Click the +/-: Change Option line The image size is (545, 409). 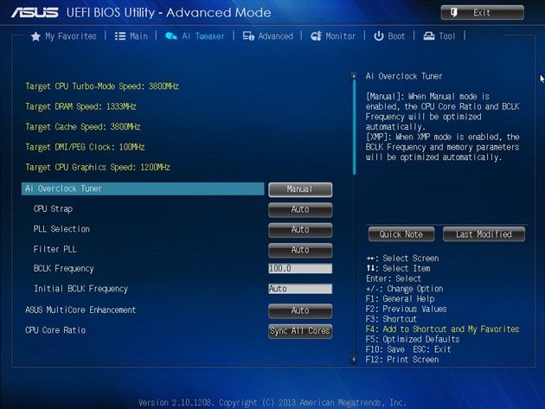click(x=405, y=289)
